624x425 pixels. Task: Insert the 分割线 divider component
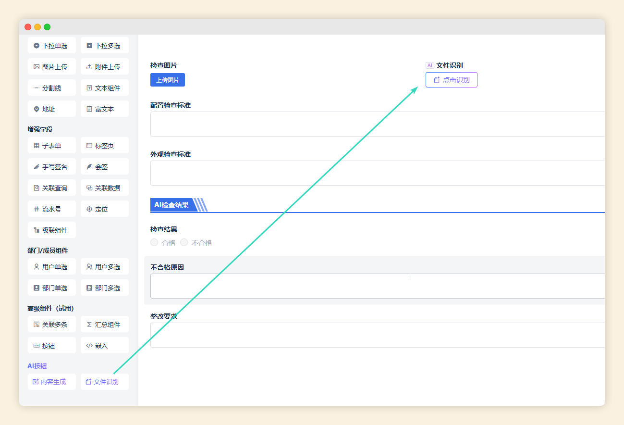click(52, 88)
